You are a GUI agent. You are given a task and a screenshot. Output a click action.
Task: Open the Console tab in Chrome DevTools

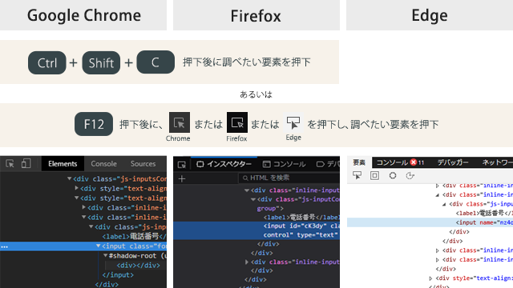(103, 163)
